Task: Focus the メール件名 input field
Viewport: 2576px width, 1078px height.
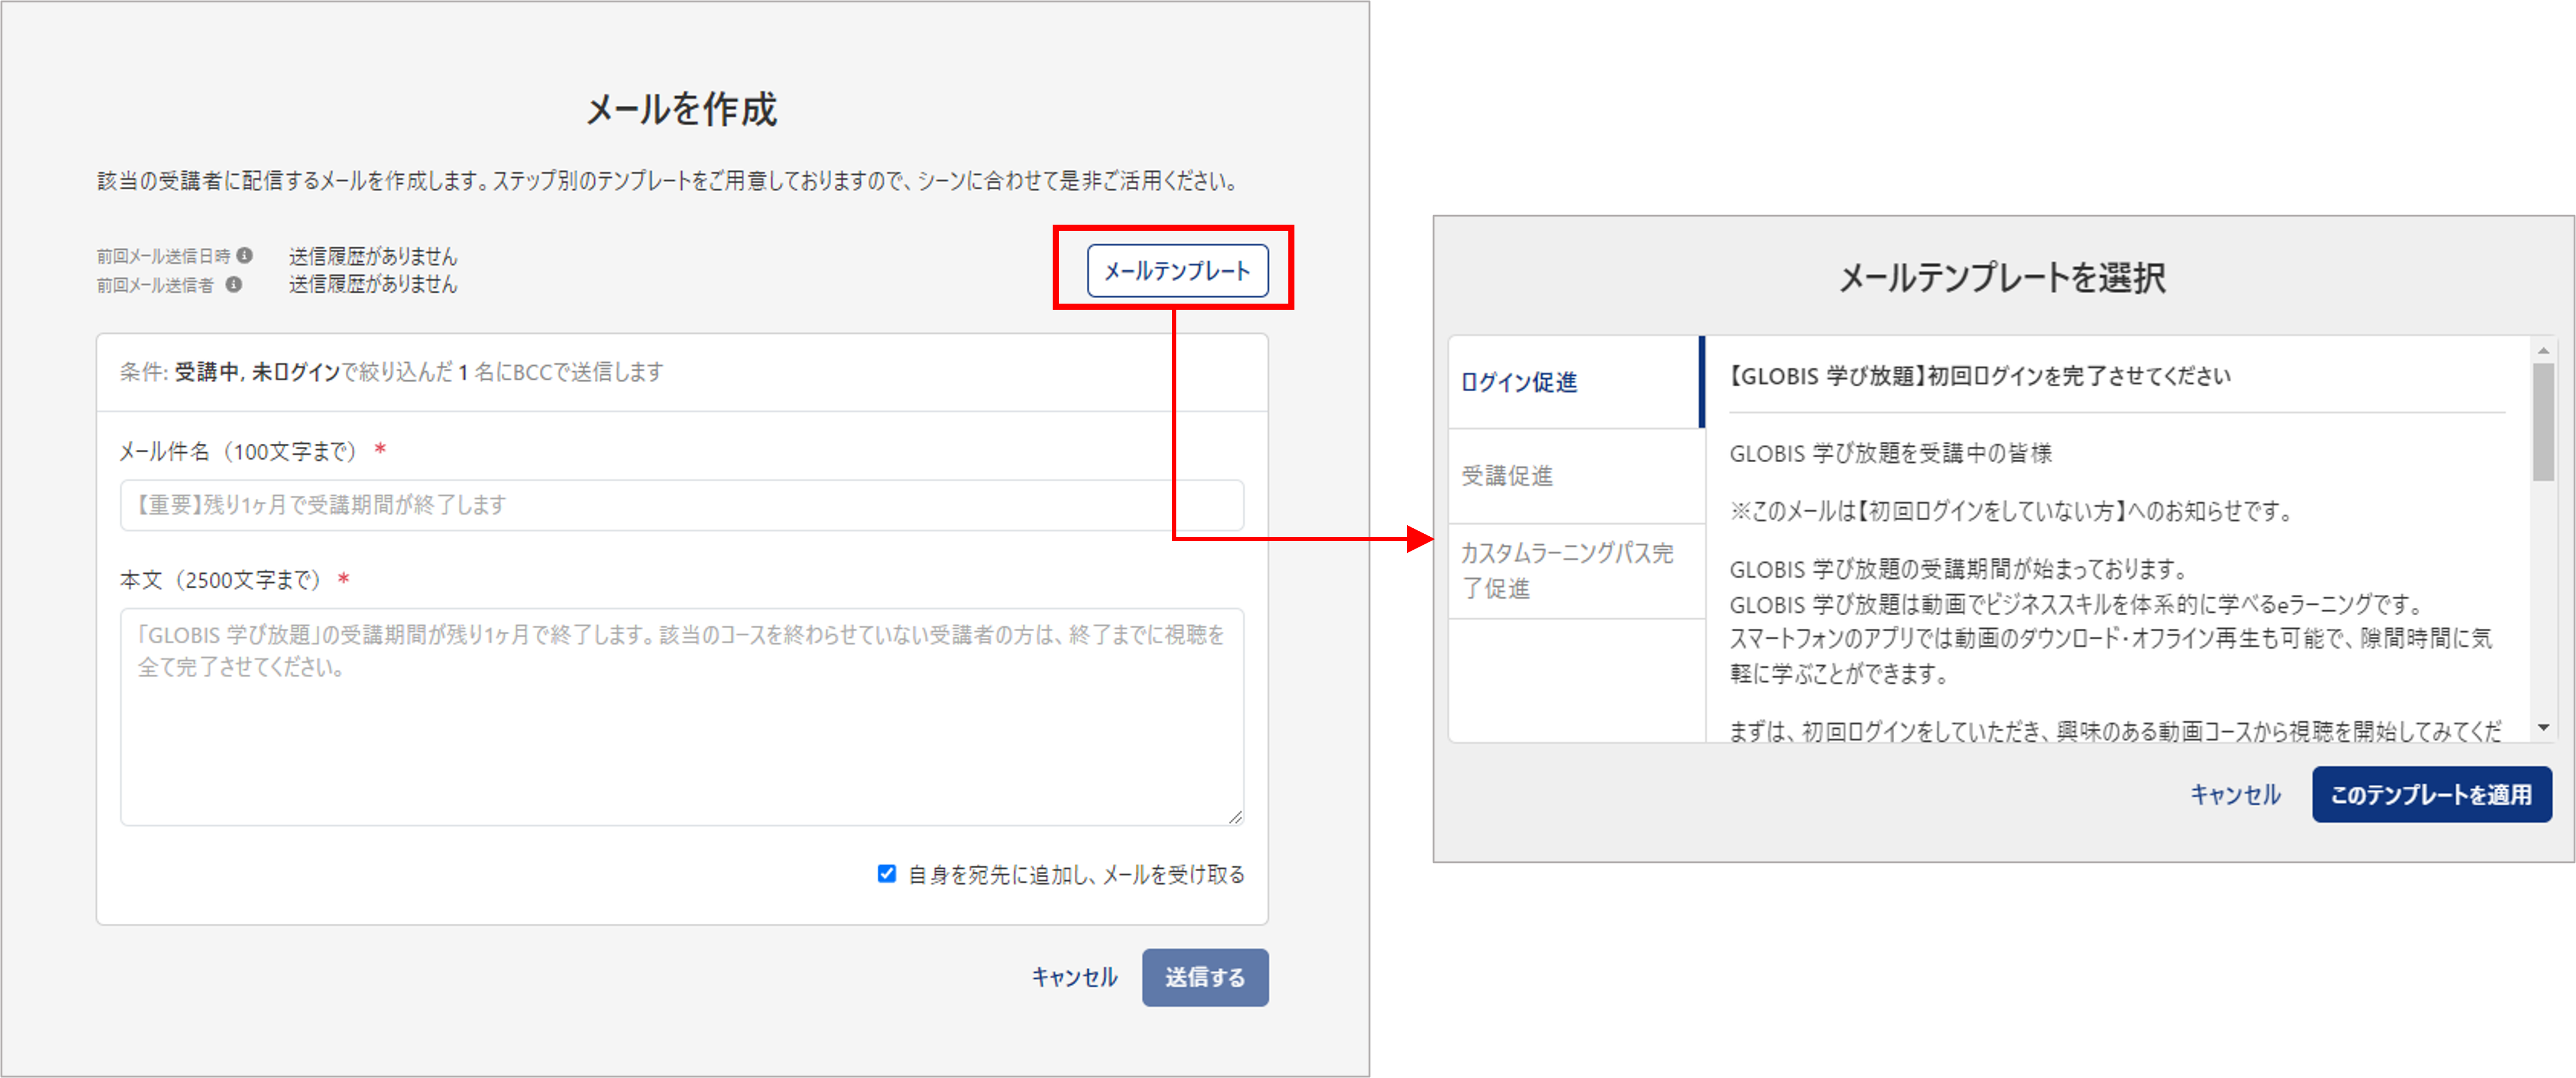Action: point(682,504)
